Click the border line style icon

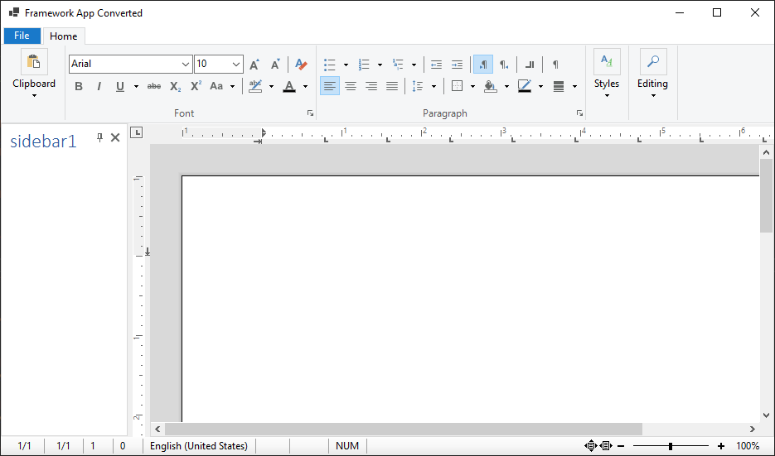tap(559, 86)
